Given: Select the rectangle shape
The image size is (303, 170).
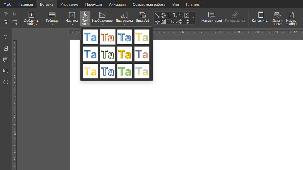Looking at the screenshot, I should (x=169, y=21).
